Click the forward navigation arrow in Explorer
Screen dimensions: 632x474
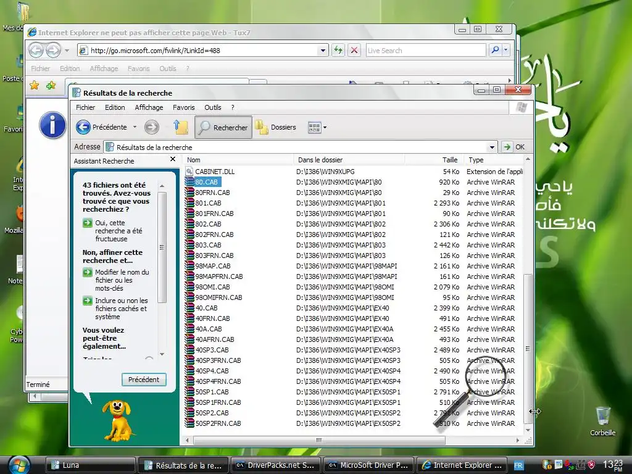coord(152,127)
